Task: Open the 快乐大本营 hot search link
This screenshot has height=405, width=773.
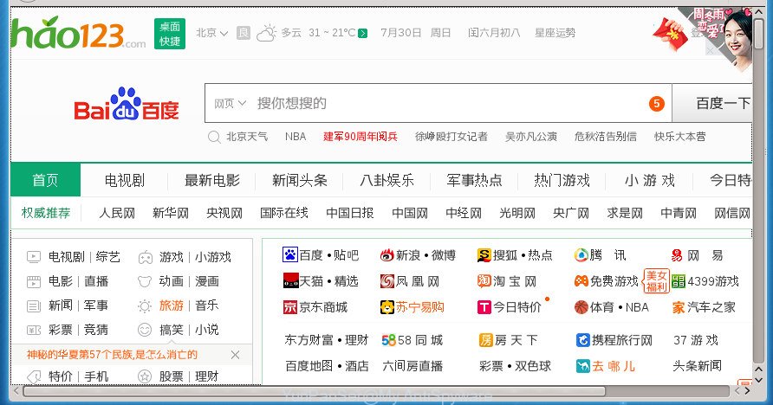Action: click(x=679, y=137)
